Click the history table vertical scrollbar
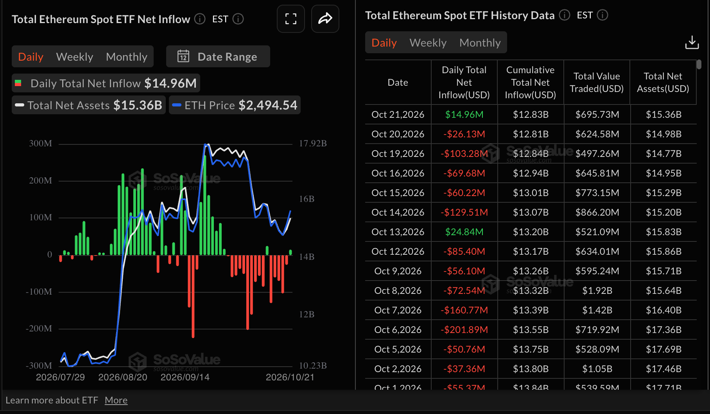Screen dimensions: 710x414 [699, 65]
